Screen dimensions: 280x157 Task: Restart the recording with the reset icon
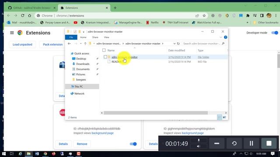click(x=234, y=143)
